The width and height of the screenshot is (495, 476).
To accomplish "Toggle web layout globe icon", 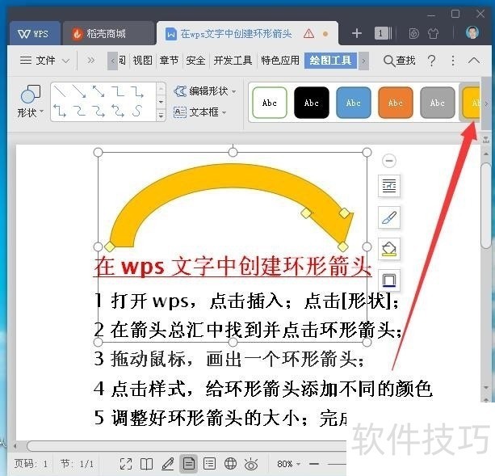I will point(230,464).
